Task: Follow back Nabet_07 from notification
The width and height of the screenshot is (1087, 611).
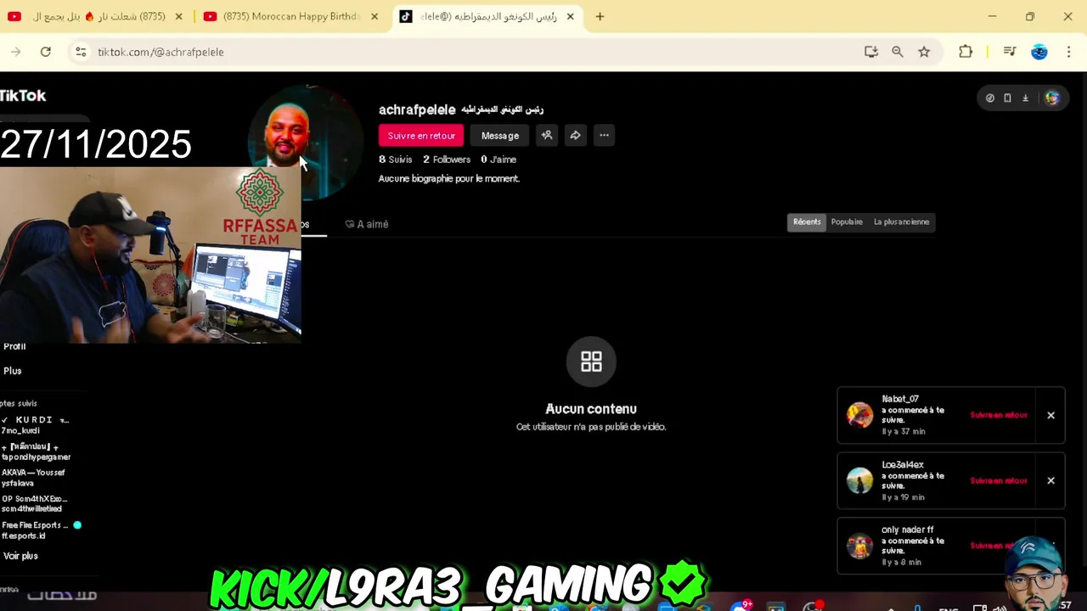Action: point(999,415)
